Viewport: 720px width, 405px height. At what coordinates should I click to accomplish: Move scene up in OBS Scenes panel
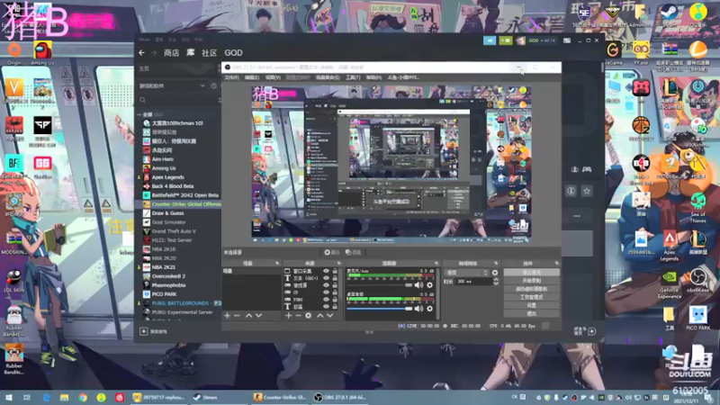click(x=248, y=316)
